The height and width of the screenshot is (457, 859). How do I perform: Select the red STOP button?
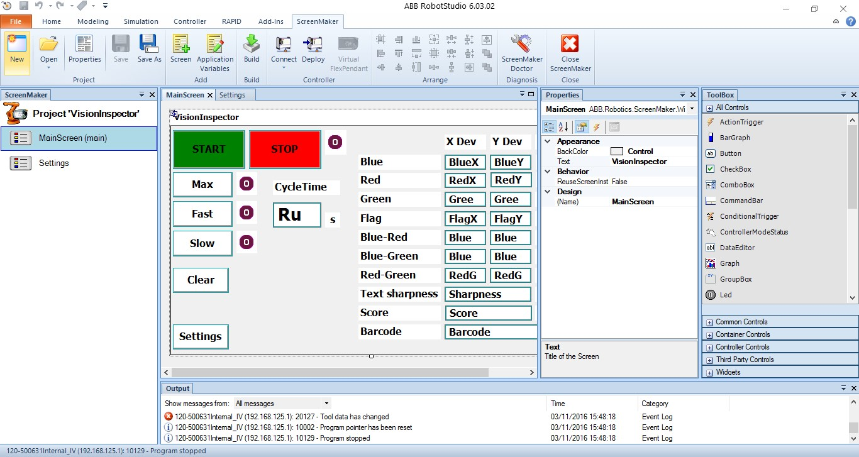pos(285,150)
